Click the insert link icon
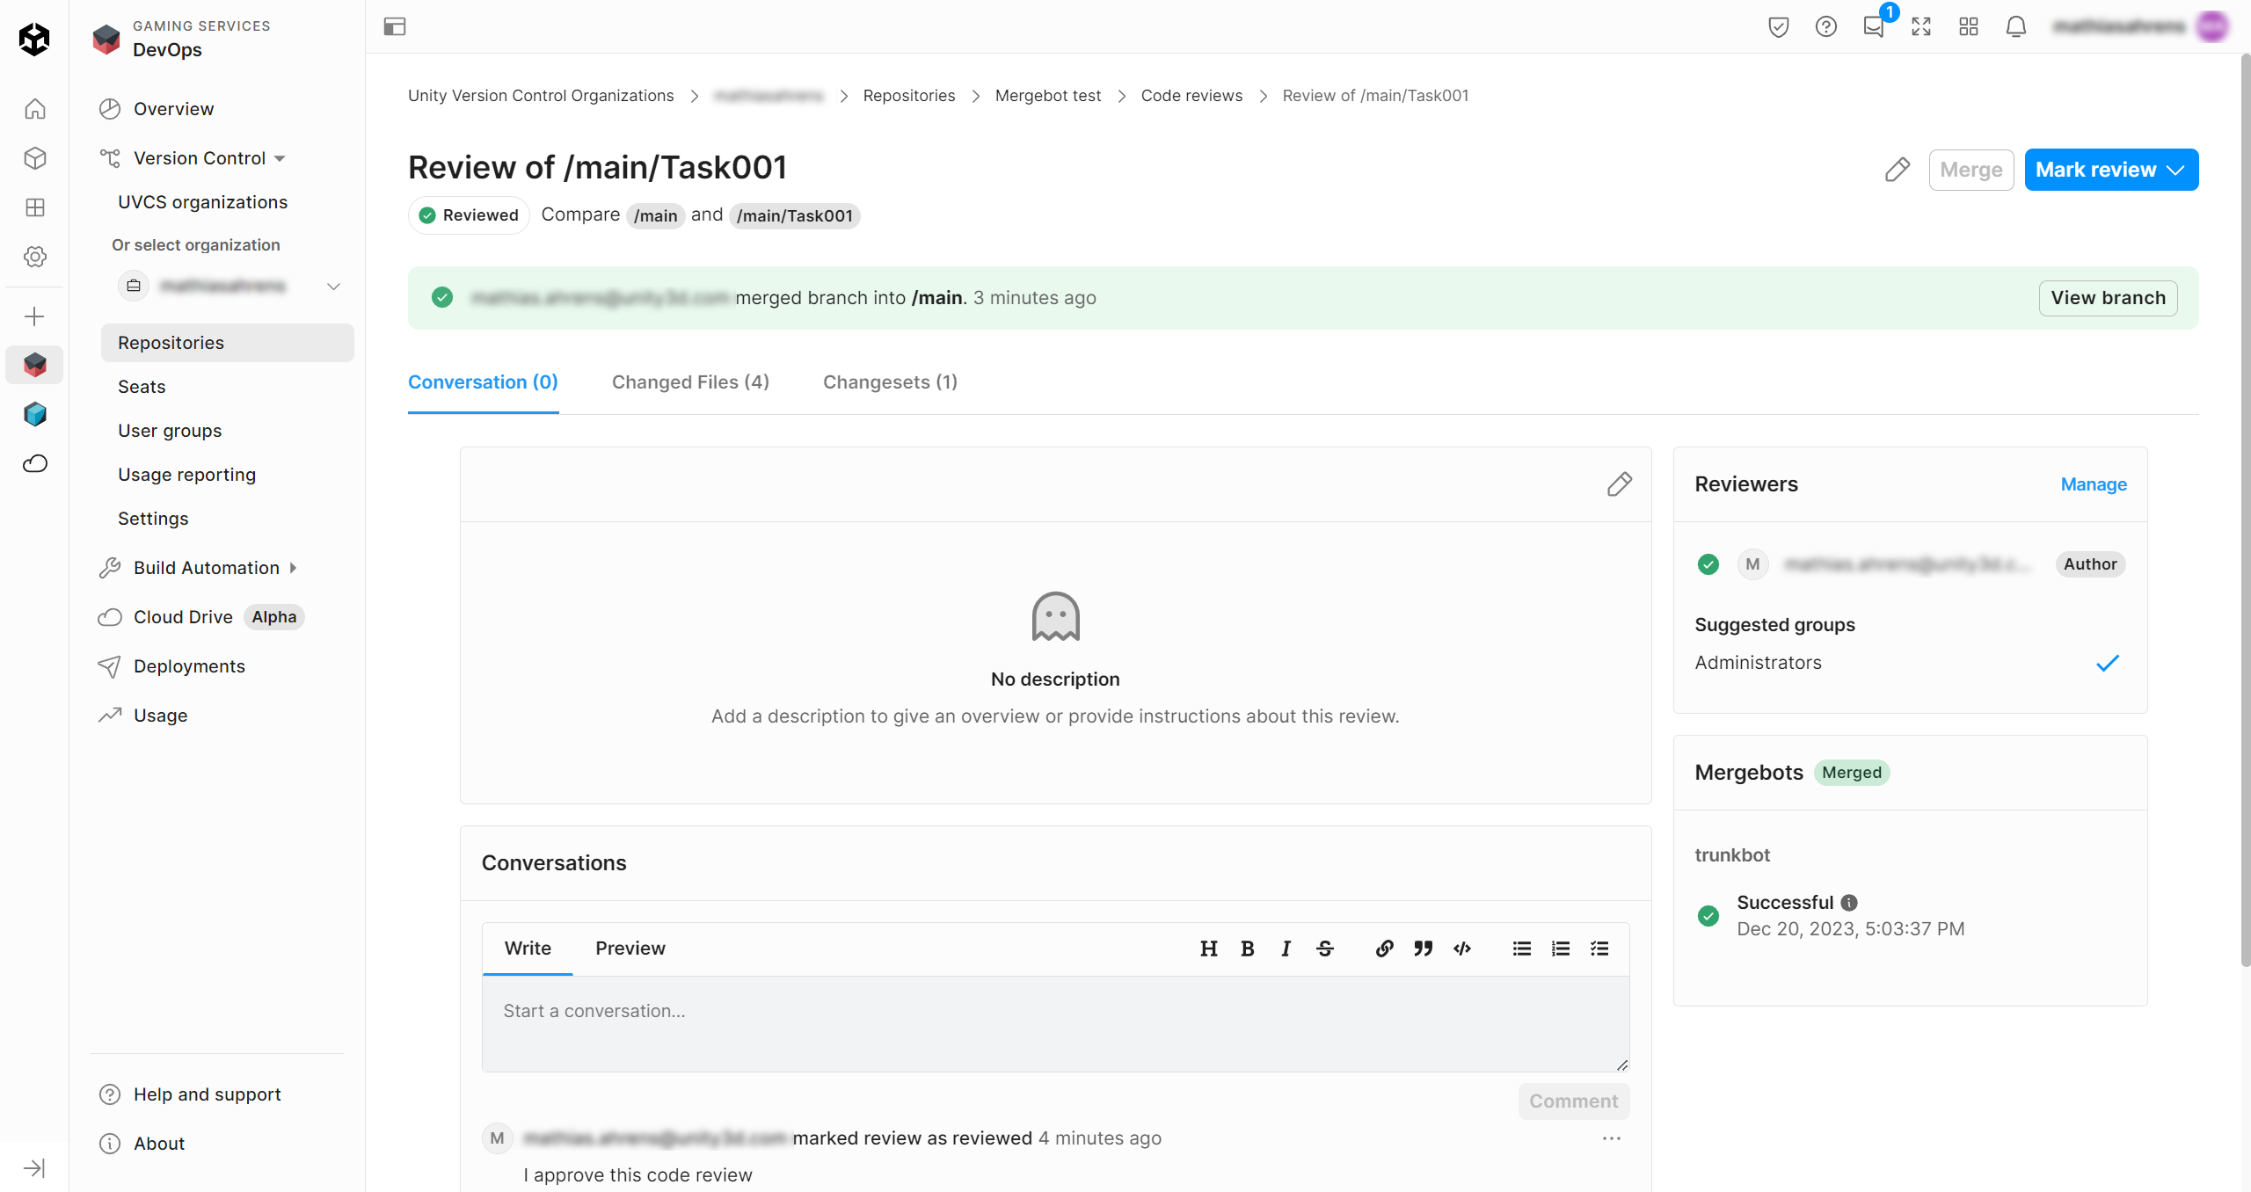2251x1192 pixels. (x=1384, y=949)
